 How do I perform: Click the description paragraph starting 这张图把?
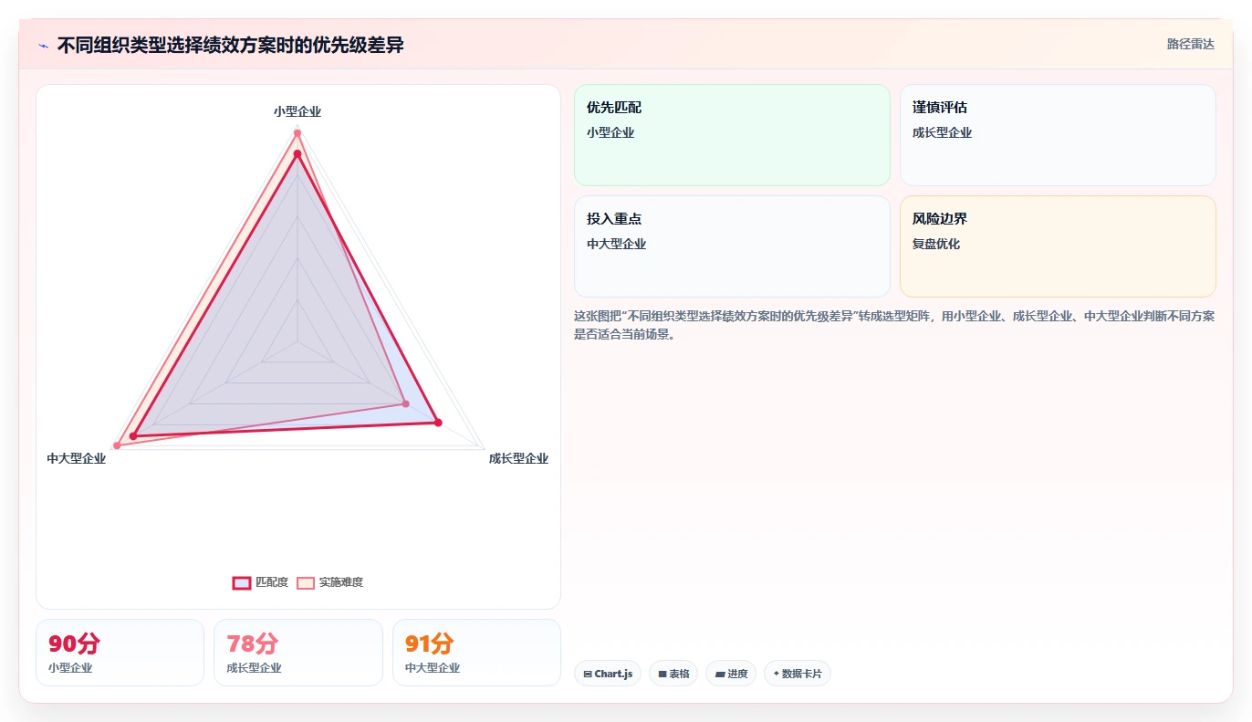pos(894,325)
